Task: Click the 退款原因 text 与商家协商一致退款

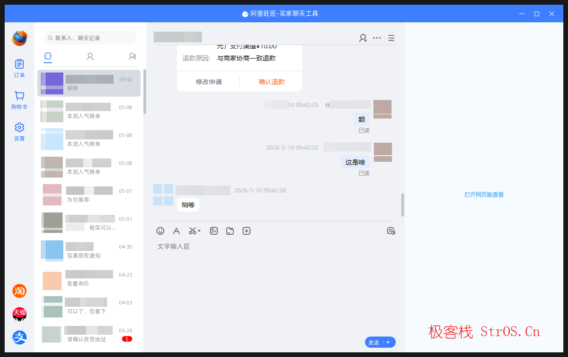Action: pyautogui.click(x=246, y=58)
